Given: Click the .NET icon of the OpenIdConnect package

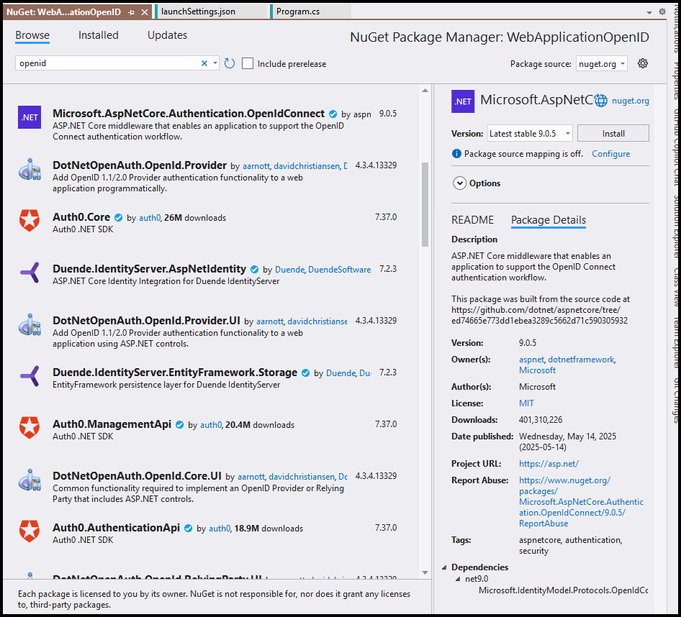Looking at the screenshot, I should 30,117.
